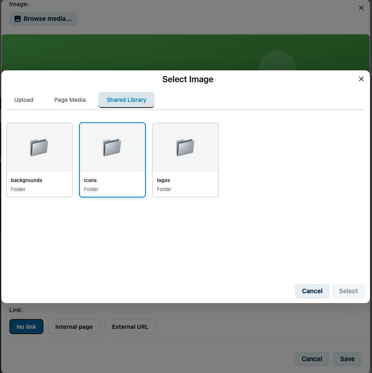372x373 pixels.
Task: Click Cancel in the background editor
Action: tap(312, 359)
